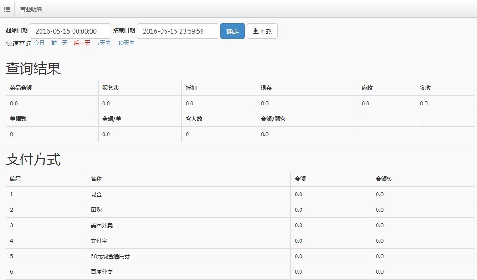Select the 30天内 quick query link
The image size is (477, 280).
coord(126,43)
